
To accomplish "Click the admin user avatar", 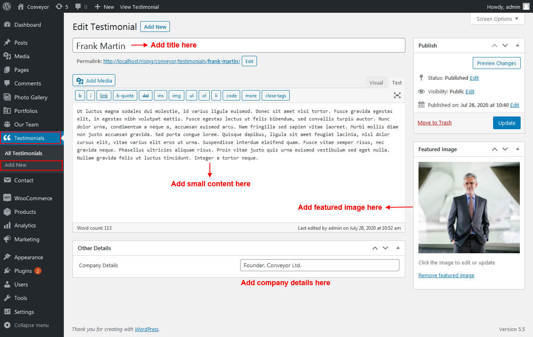I will click(x=526, y=6).
